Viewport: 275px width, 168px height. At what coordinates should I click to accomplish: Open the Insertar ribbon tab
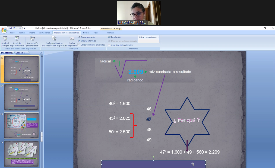coord(22,33)
